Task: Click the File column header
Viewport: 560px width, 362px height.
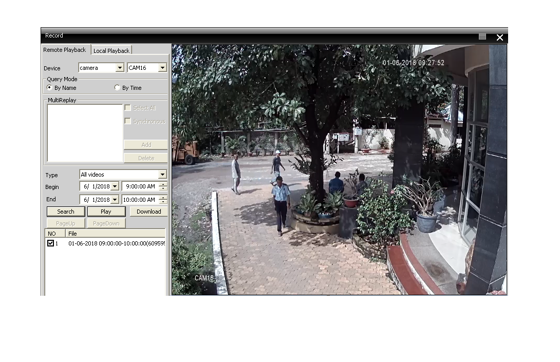Action: [x=115, y=233]
